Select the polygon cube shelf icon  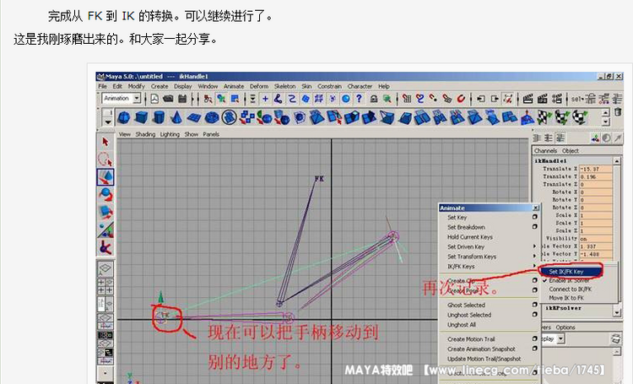141,117
